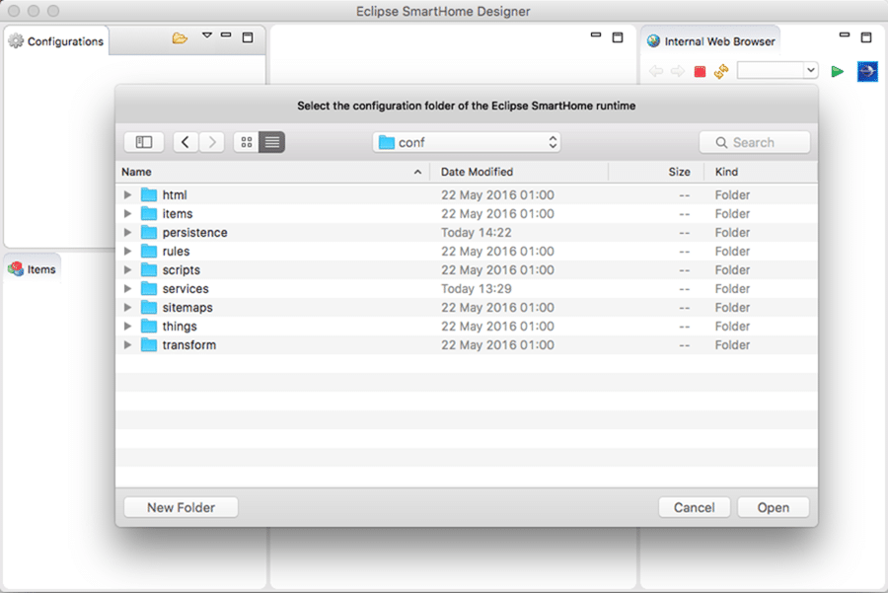
Task: Select the 'html' folder name
Action: click(x=175, y=194)
